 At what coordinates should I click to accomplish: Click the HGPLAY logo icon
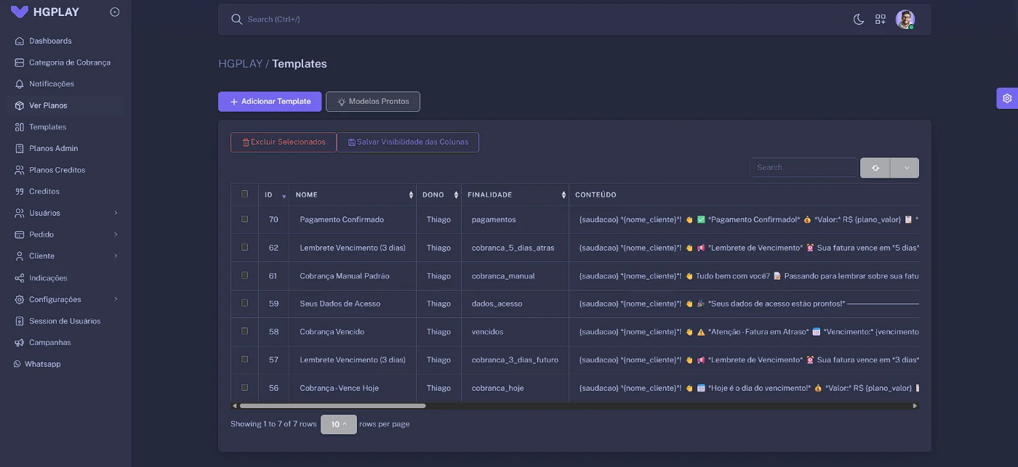coord(20,12)
